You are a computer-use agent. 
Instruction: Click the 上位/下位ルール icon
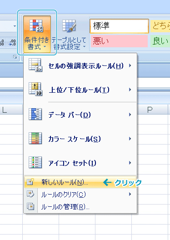tap(35, 89)
